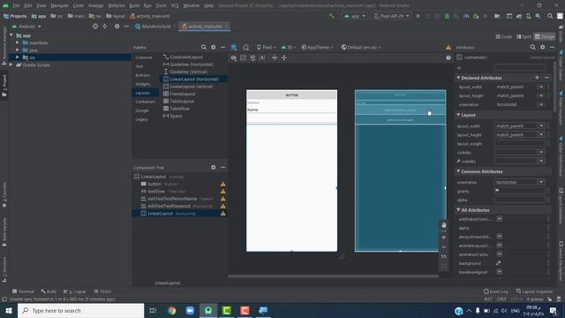Zoom out on design canvas with minus
The width and height of the screenshot is (565, 318).
coord(443,247)
